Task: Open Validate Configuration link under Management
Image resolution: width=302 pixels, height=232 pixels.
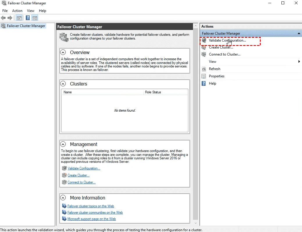Action: click(x=84, y=168)
